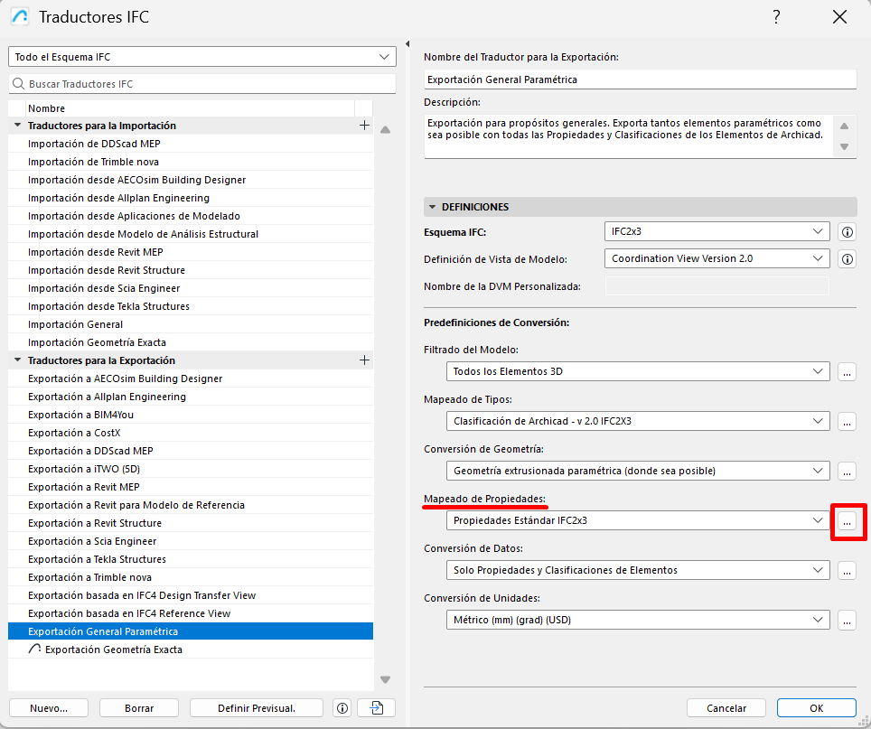871x729 pixels.
Task: Focus the Buscar Traductores IFC search field
Action: pos(202,84)
